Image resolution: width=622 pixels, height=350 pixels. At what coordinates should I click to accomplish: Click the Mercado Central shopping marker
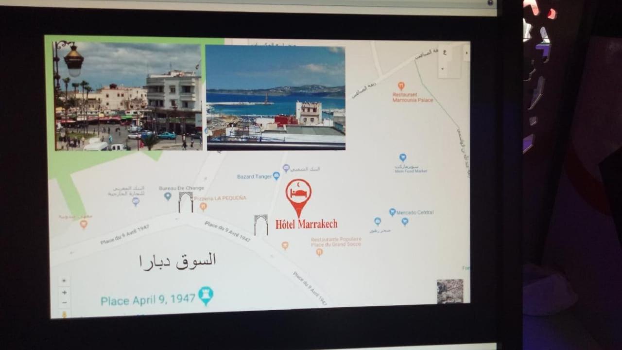point(392,212)
